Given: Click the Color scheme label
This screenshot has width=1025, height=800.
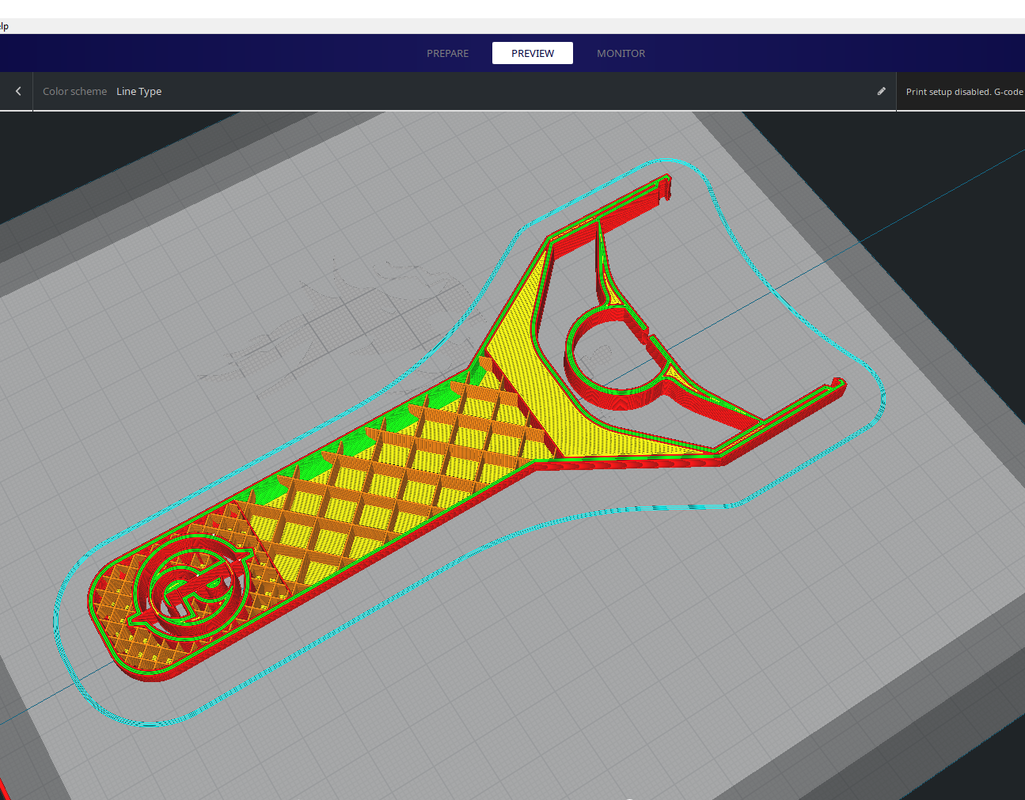Looking at the screenshot, I should (x=74, y=92).
